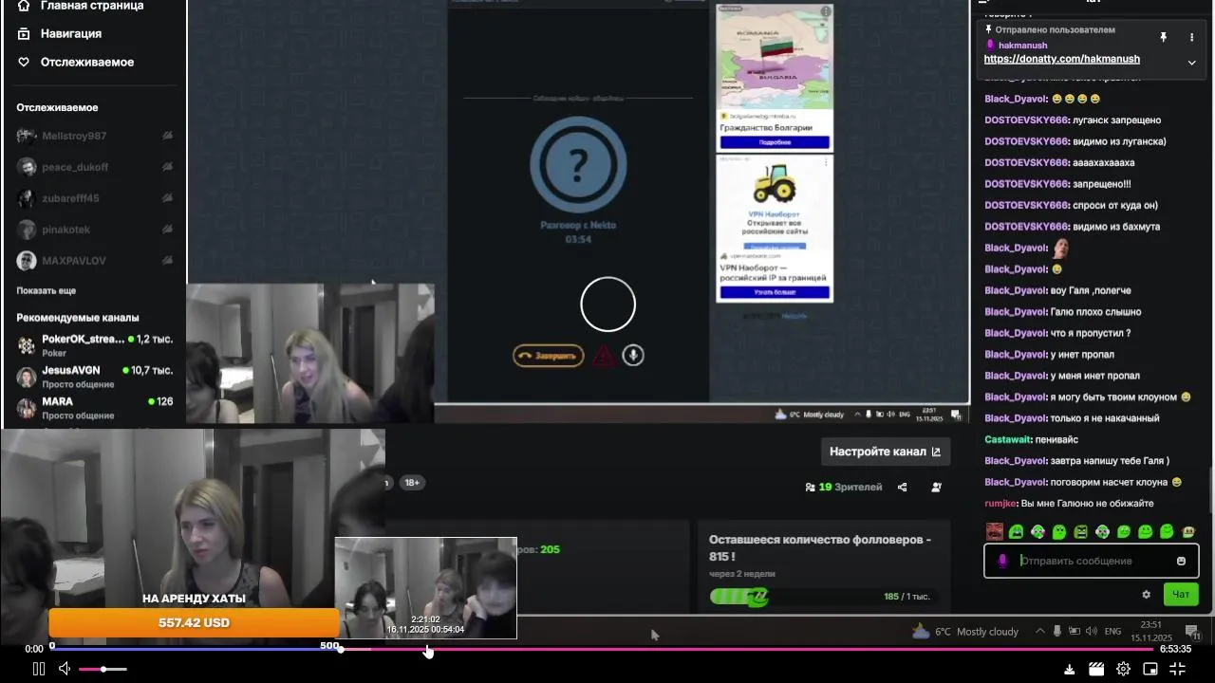Expand hidden tray icons chevron

tap(1040, 632)
